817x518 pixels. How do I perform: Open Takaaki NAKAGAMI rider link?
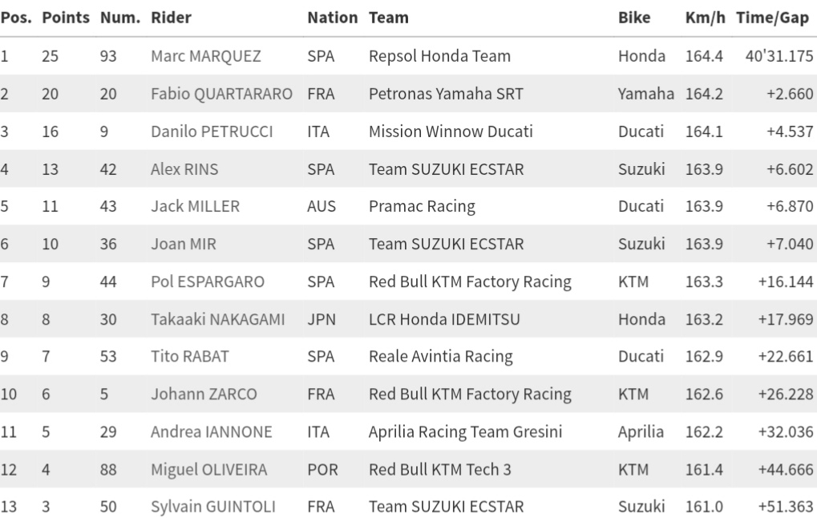pyautogui.click(x=217, y=319)
